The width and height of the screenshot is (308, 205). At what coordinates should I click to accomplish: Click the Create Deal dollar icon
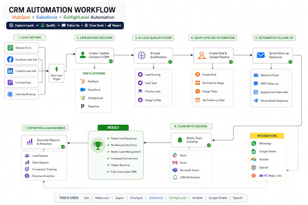(x=197, y=74)
